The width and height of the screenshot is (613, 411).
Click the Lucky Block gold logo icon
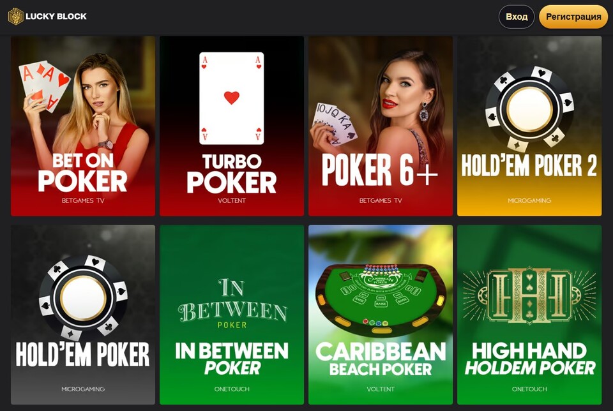(15, 17)
